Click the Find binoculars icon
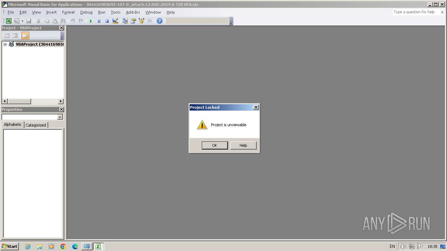 (63, 21)
